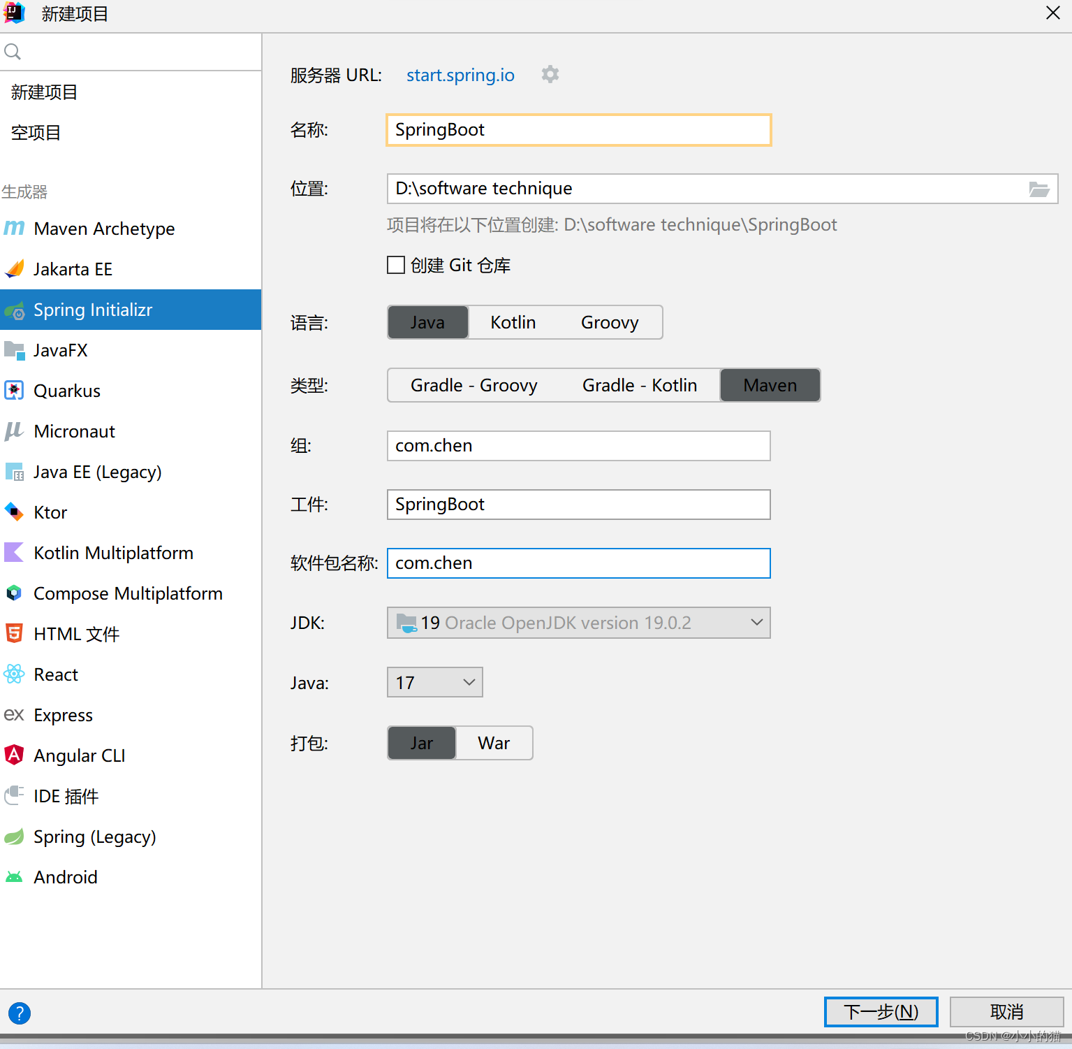This screenshot has width=1072, height=1049.
Task: Open the Quarkus generator
Action: (66, 391)
